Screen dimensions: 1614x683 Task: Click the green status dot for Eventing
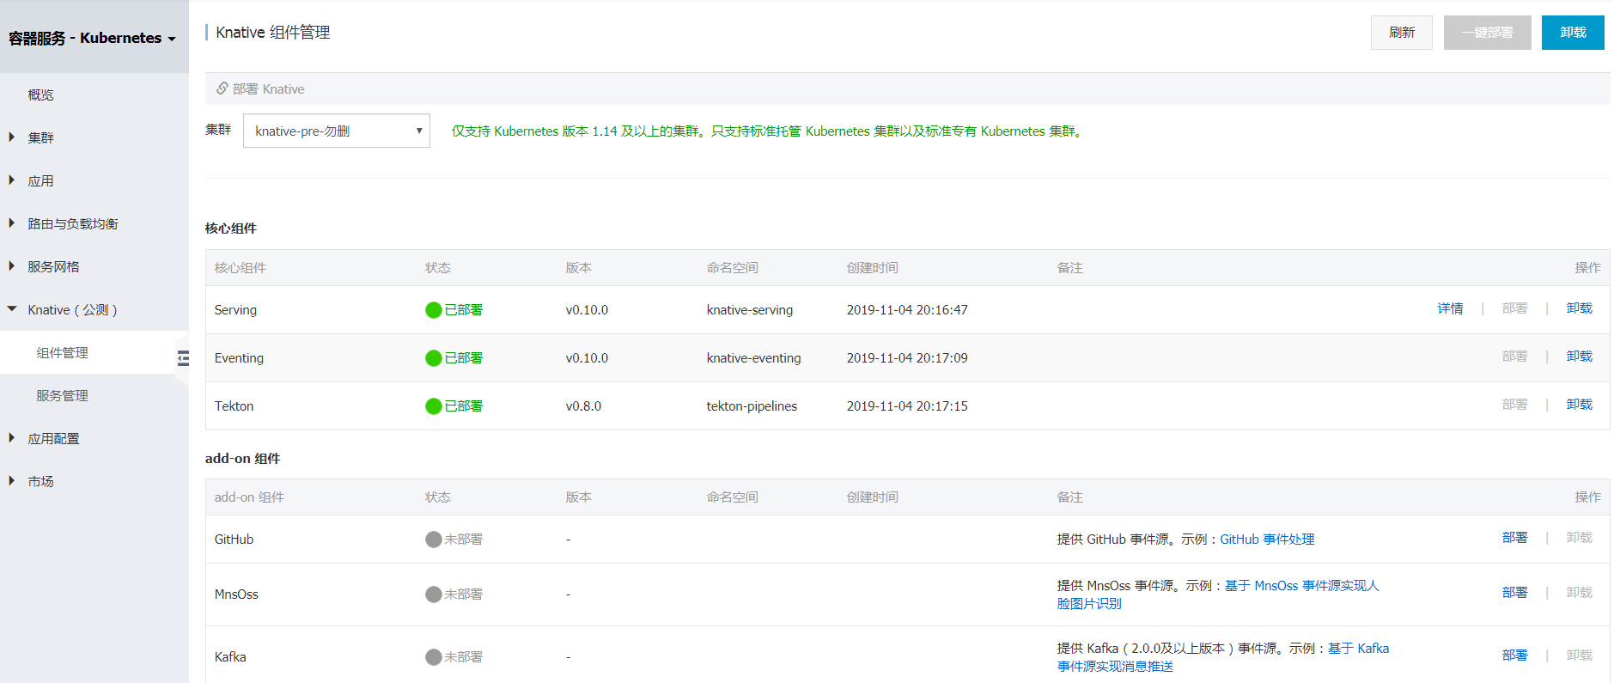point(434,358)
